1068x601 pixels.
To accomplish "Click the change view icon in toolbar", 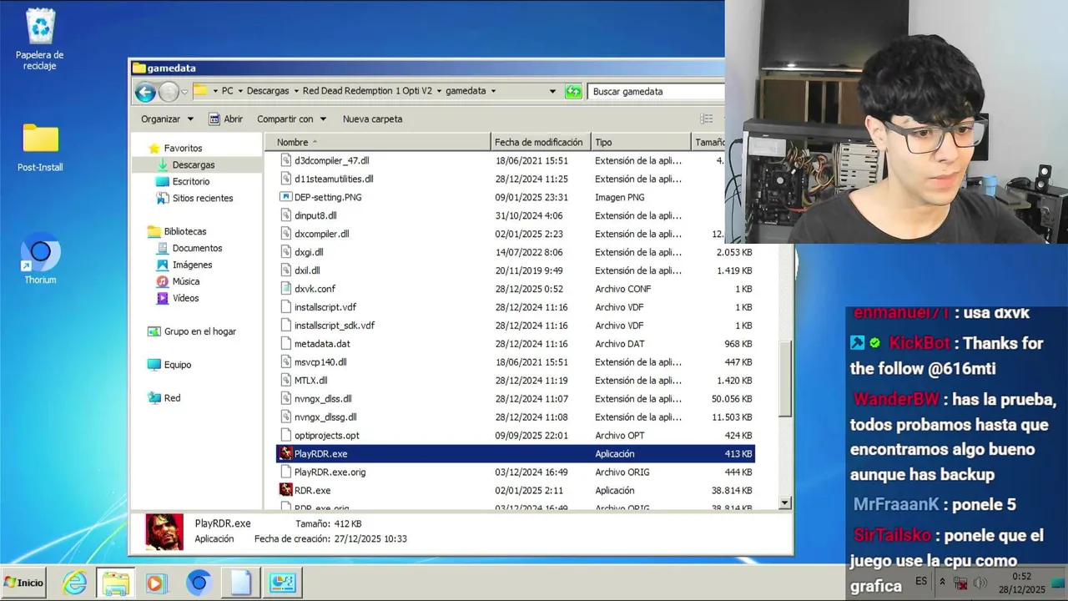I will pos(707,119).
